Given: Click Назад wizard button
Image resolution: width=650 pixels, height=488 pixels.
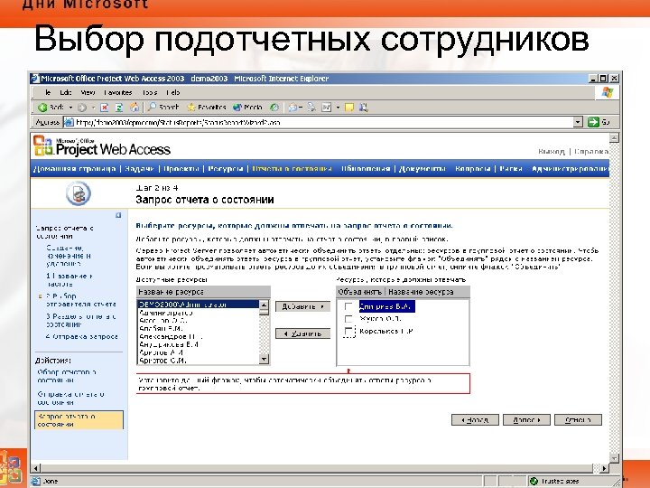Looking at the screenshot, I should [475, 420].
